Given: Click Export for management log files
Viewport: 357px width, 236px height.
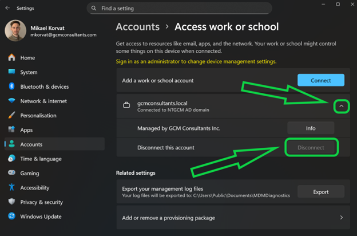Looking at the screenshot, I should [321, 192].
